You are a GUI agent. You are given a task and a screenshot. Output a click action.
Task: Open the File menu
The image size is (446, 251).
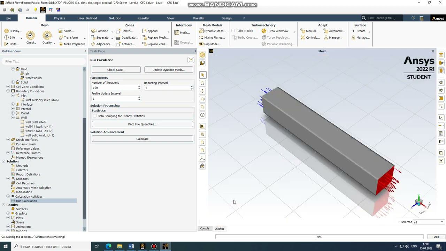pos(9,18)
